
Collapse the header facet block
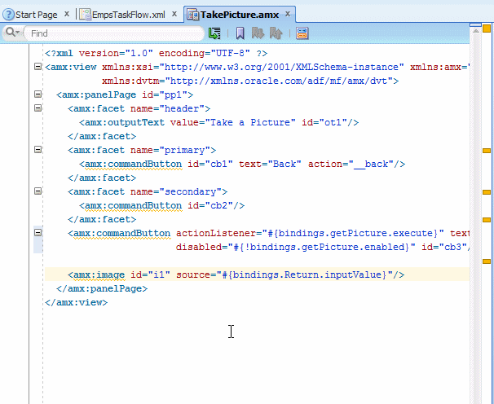click(x=37, y=108)
